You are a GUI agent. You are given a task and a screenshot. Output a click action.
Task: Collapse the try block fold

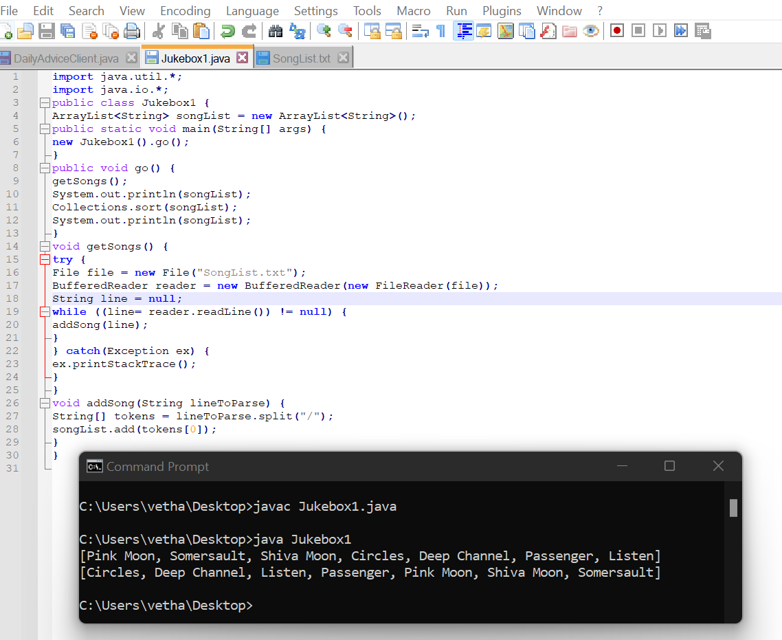pos(44,259)
